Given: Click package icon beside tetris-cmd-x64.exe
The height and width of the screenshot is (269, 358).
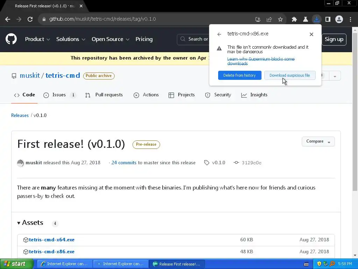Looking at the screenshot, I should tap(26, 240).
